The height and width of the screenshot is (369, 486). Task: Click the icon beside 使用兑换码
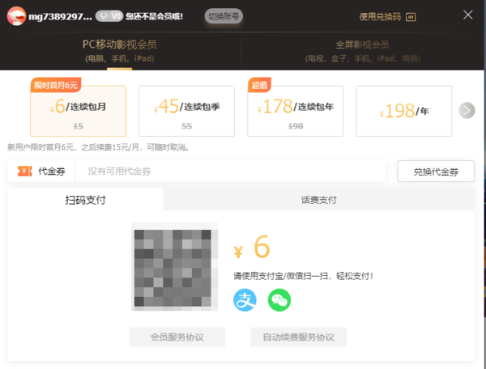click(411, 16)
